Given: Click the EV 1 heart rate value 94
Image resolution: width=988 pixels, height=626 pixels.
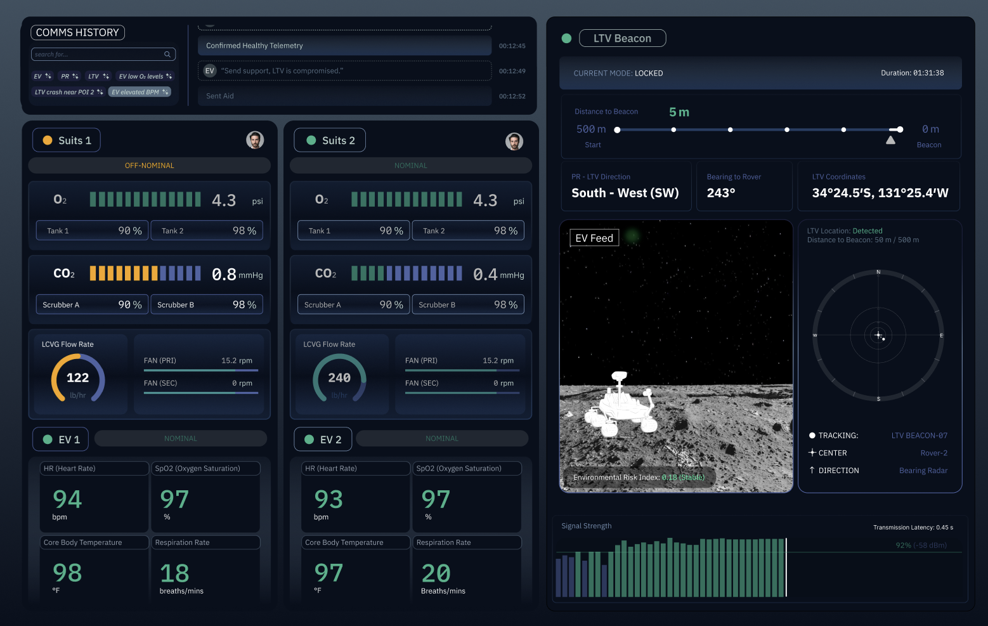Looking at the screenshot, I should tap(67, 499).
